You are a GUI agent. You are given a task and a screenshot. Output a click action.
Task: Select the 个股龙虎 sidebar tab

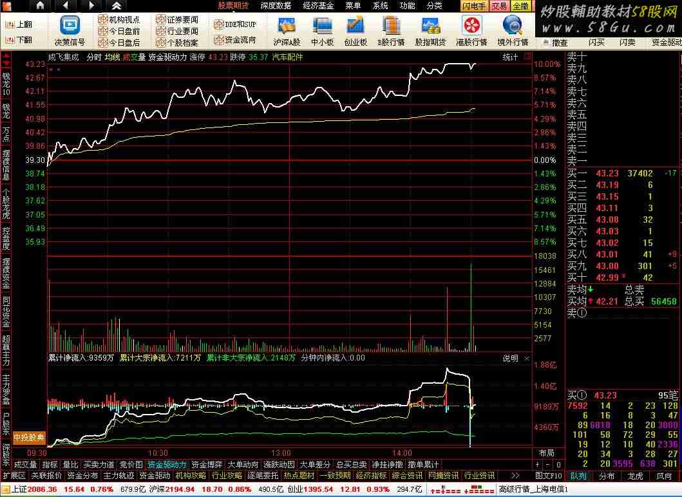click(6, 204)
